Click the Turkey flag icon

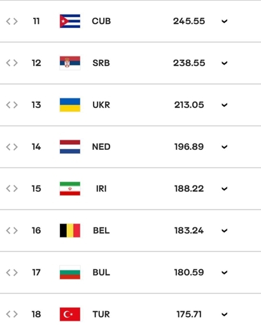pos(70,314)
